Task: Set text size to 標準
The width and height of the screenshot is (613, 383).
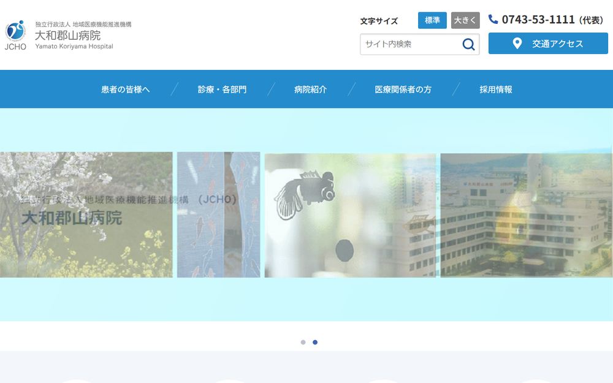Action: pos(432,20)
